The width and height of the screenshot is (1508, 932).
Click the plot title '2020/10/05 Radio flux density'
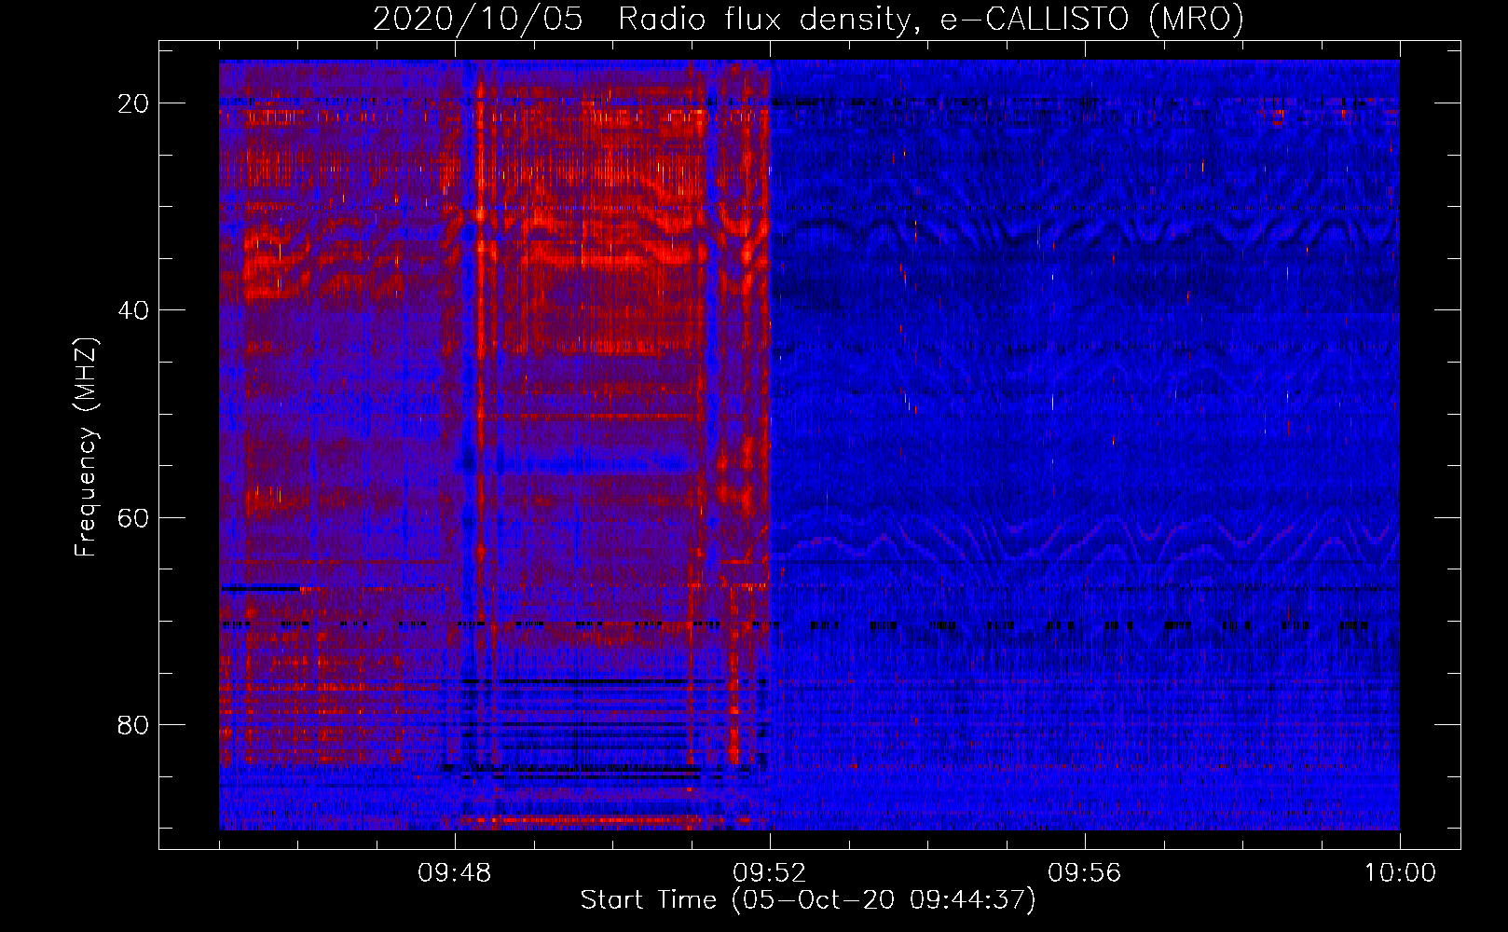[808, 19]
